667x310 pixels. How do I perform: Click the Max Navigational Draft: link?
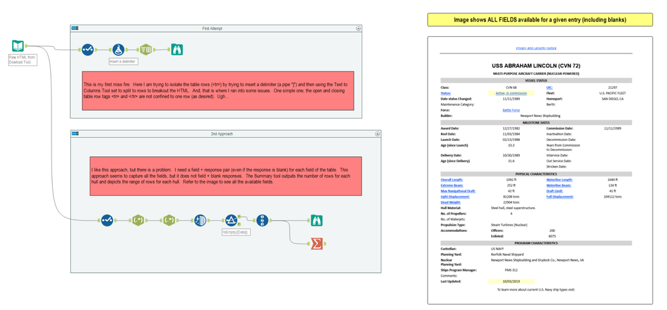(458, 191)
